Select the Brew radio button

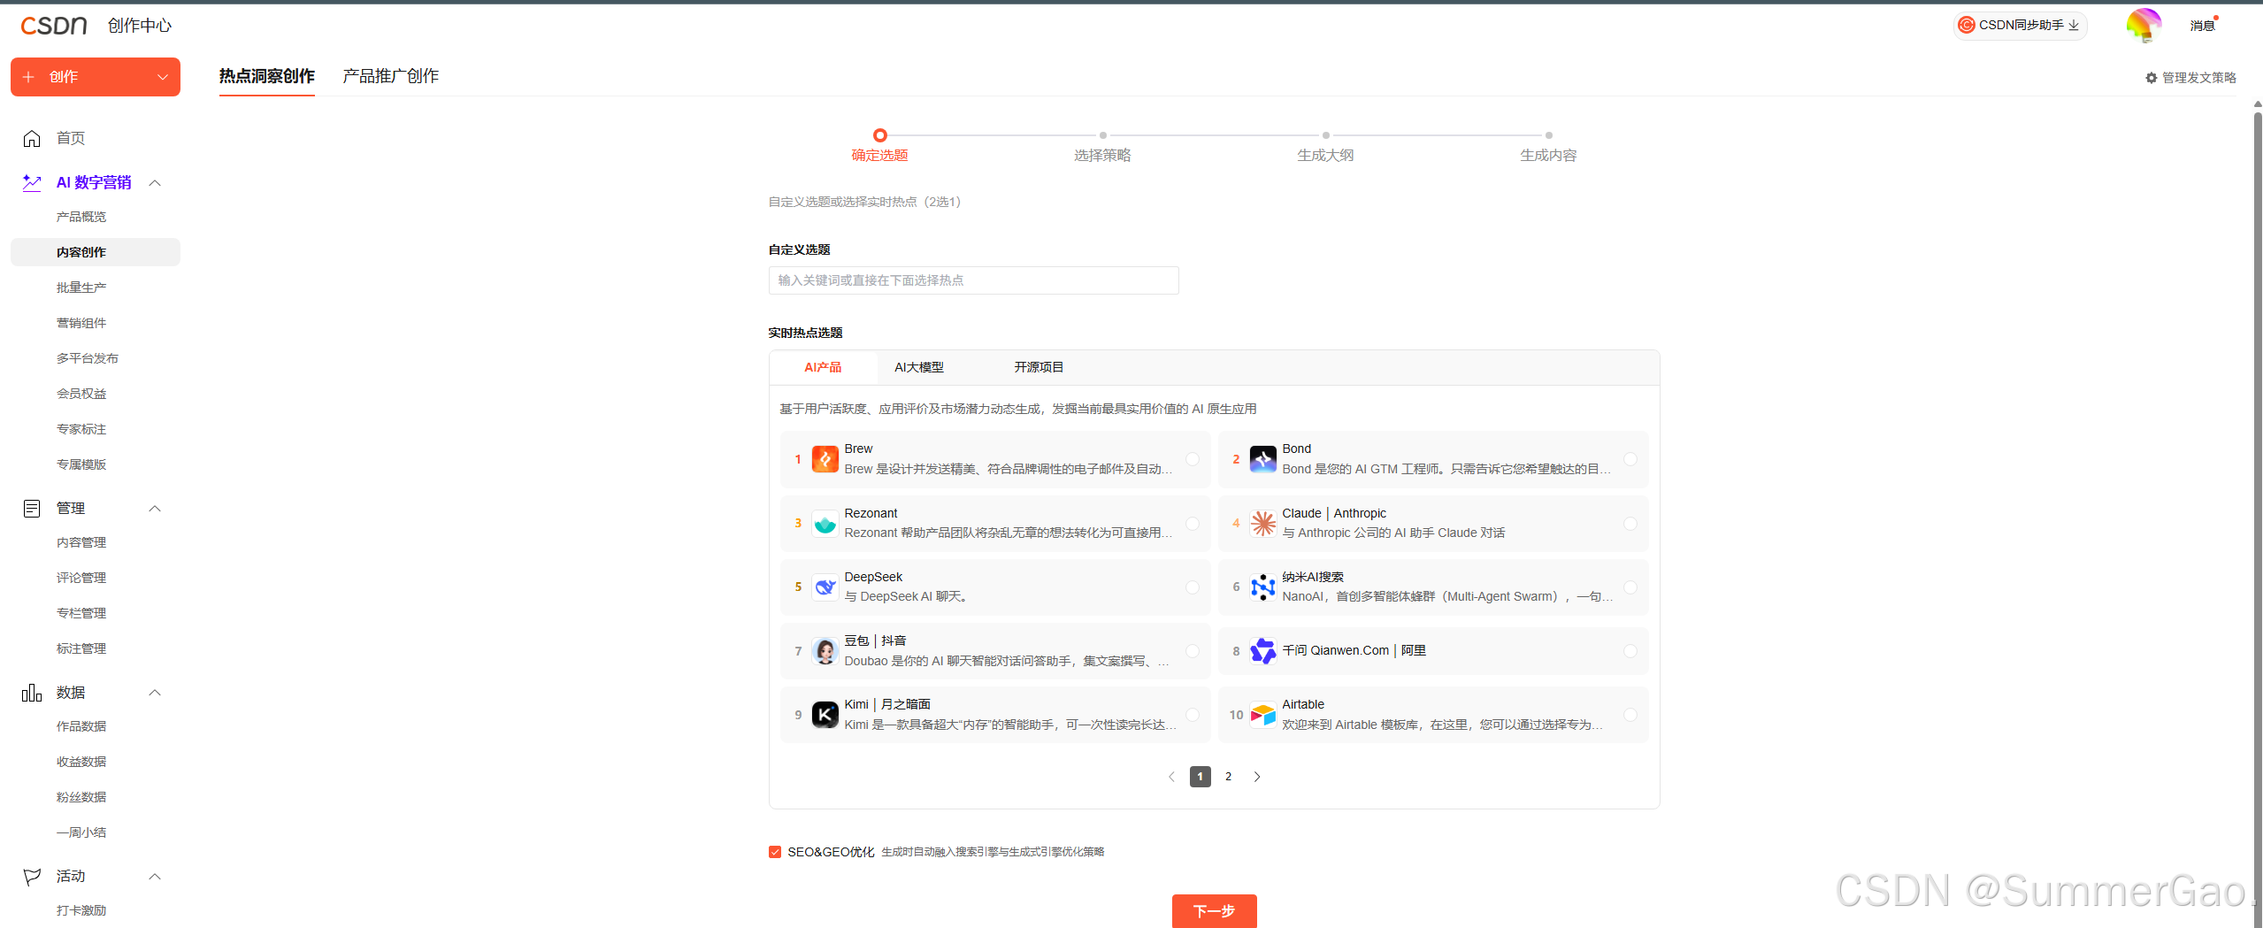1193,459
